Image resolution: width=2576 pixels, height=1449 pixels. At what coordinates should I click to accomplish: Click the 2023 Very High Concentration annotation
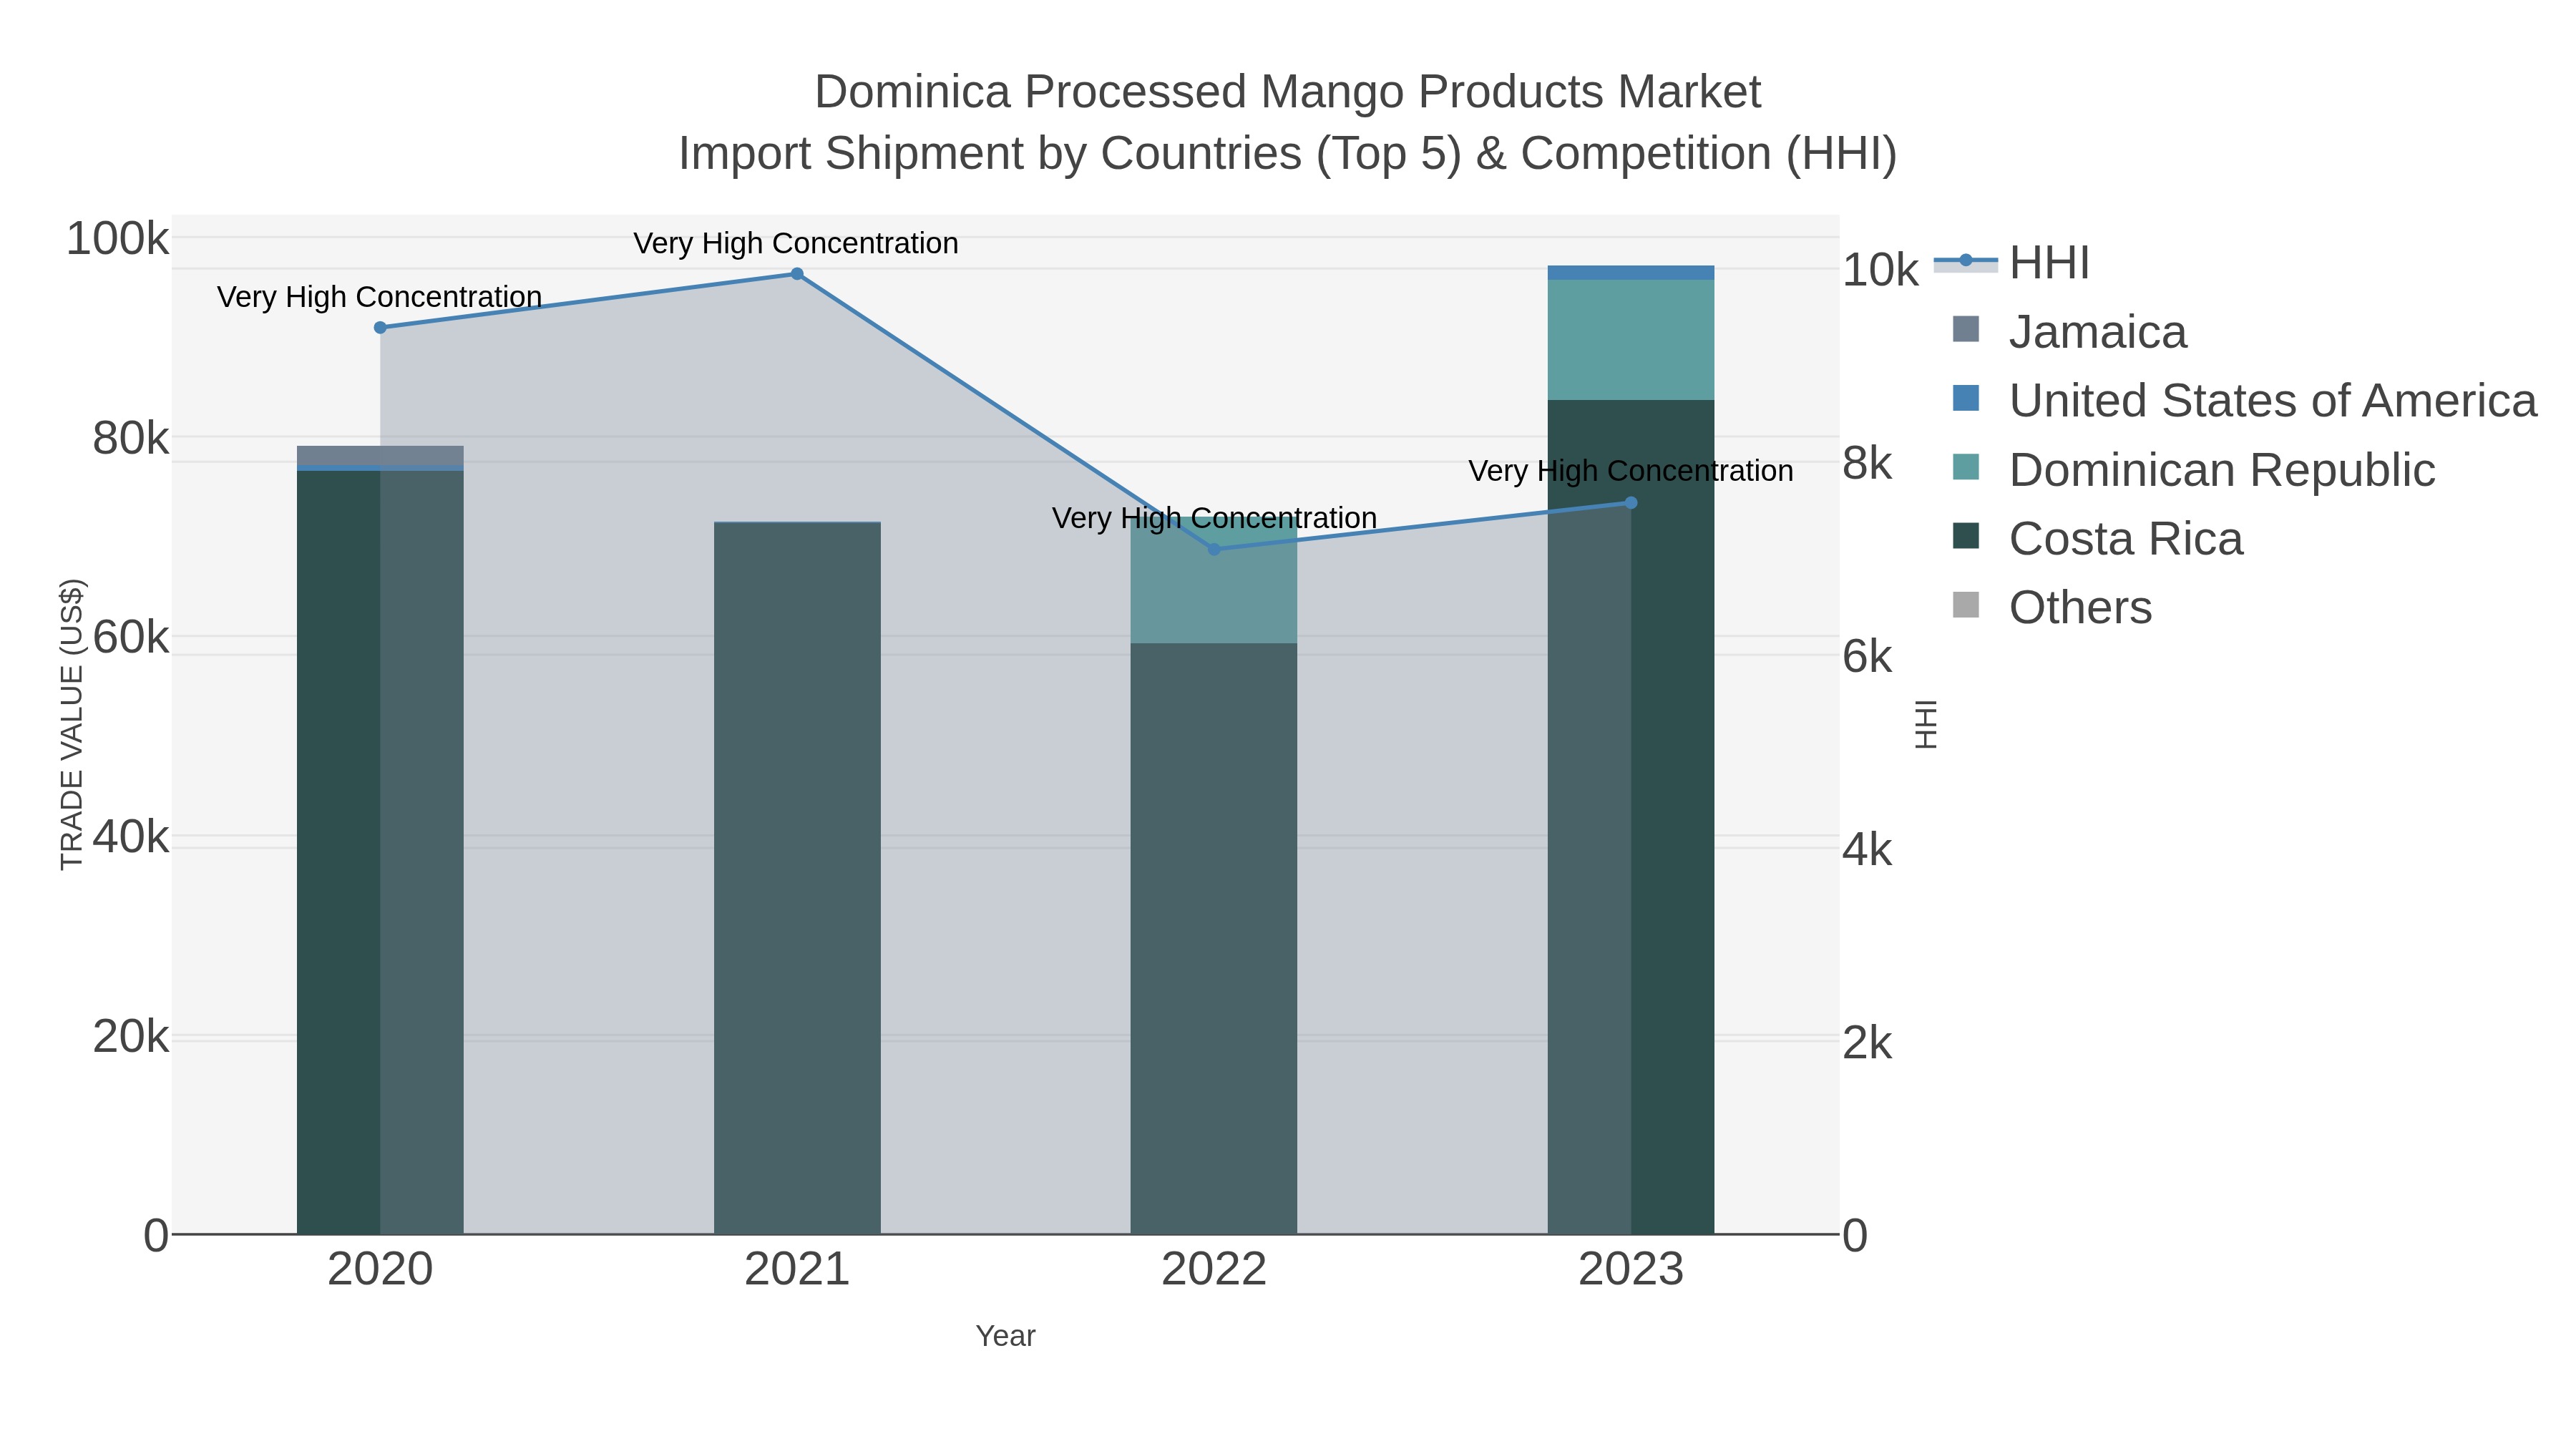[1631, 471]
